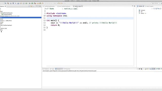Open the Explorer view menu dropdown
Viewport: 162px width, 91px height.
click(36, 6)
